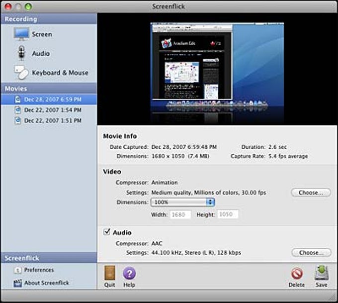Open Help with the purple question icon
Image resolution: width=338 pixels, height=303 pixels.
tap(129, 273)
